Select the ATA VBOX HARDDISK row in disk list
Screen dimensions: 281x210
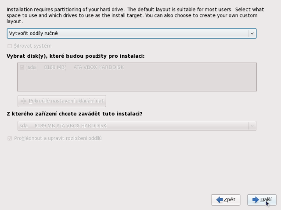pyautogui.click(x=99, y=67)
